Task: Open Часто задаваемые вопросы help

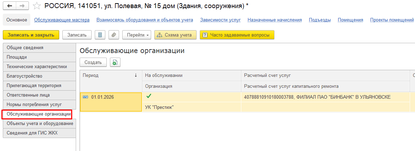Action: (x=237, y=35)
